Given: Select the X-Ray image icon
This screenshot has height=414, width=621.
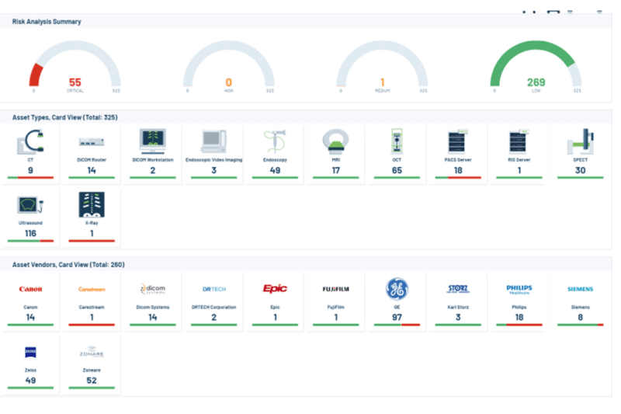Looking at the screenshot, I should [92, 205].
